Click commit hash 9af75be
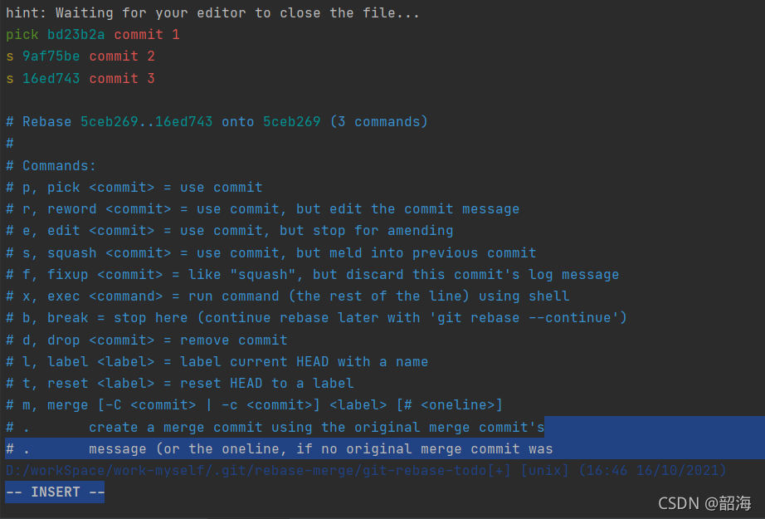This screenshot has width=765, height=519. (51, 56)
